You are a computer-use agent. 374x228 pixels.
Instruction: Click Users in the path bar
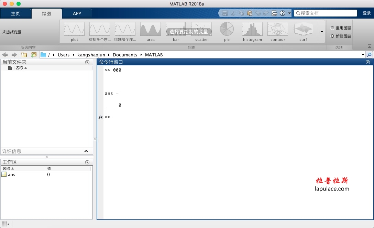64,55
